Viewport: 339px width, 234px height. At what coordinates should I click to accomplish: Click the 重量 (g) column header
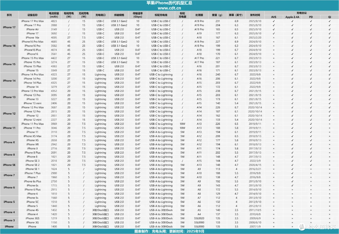[x=218, y=15]
